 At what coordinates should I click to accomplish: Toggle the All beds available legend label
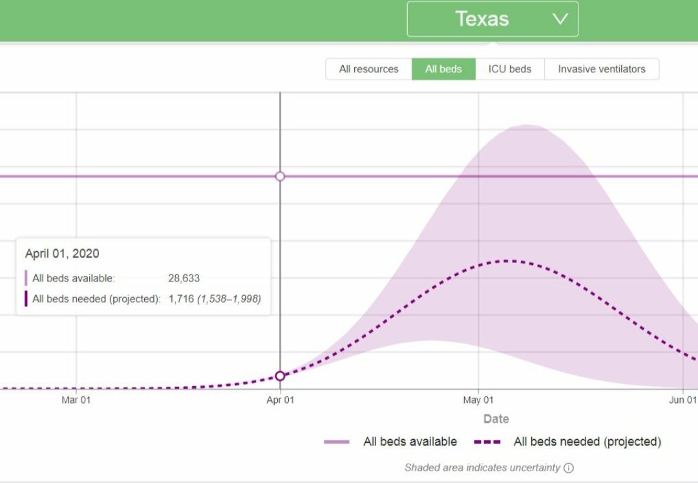click(410, 442)
